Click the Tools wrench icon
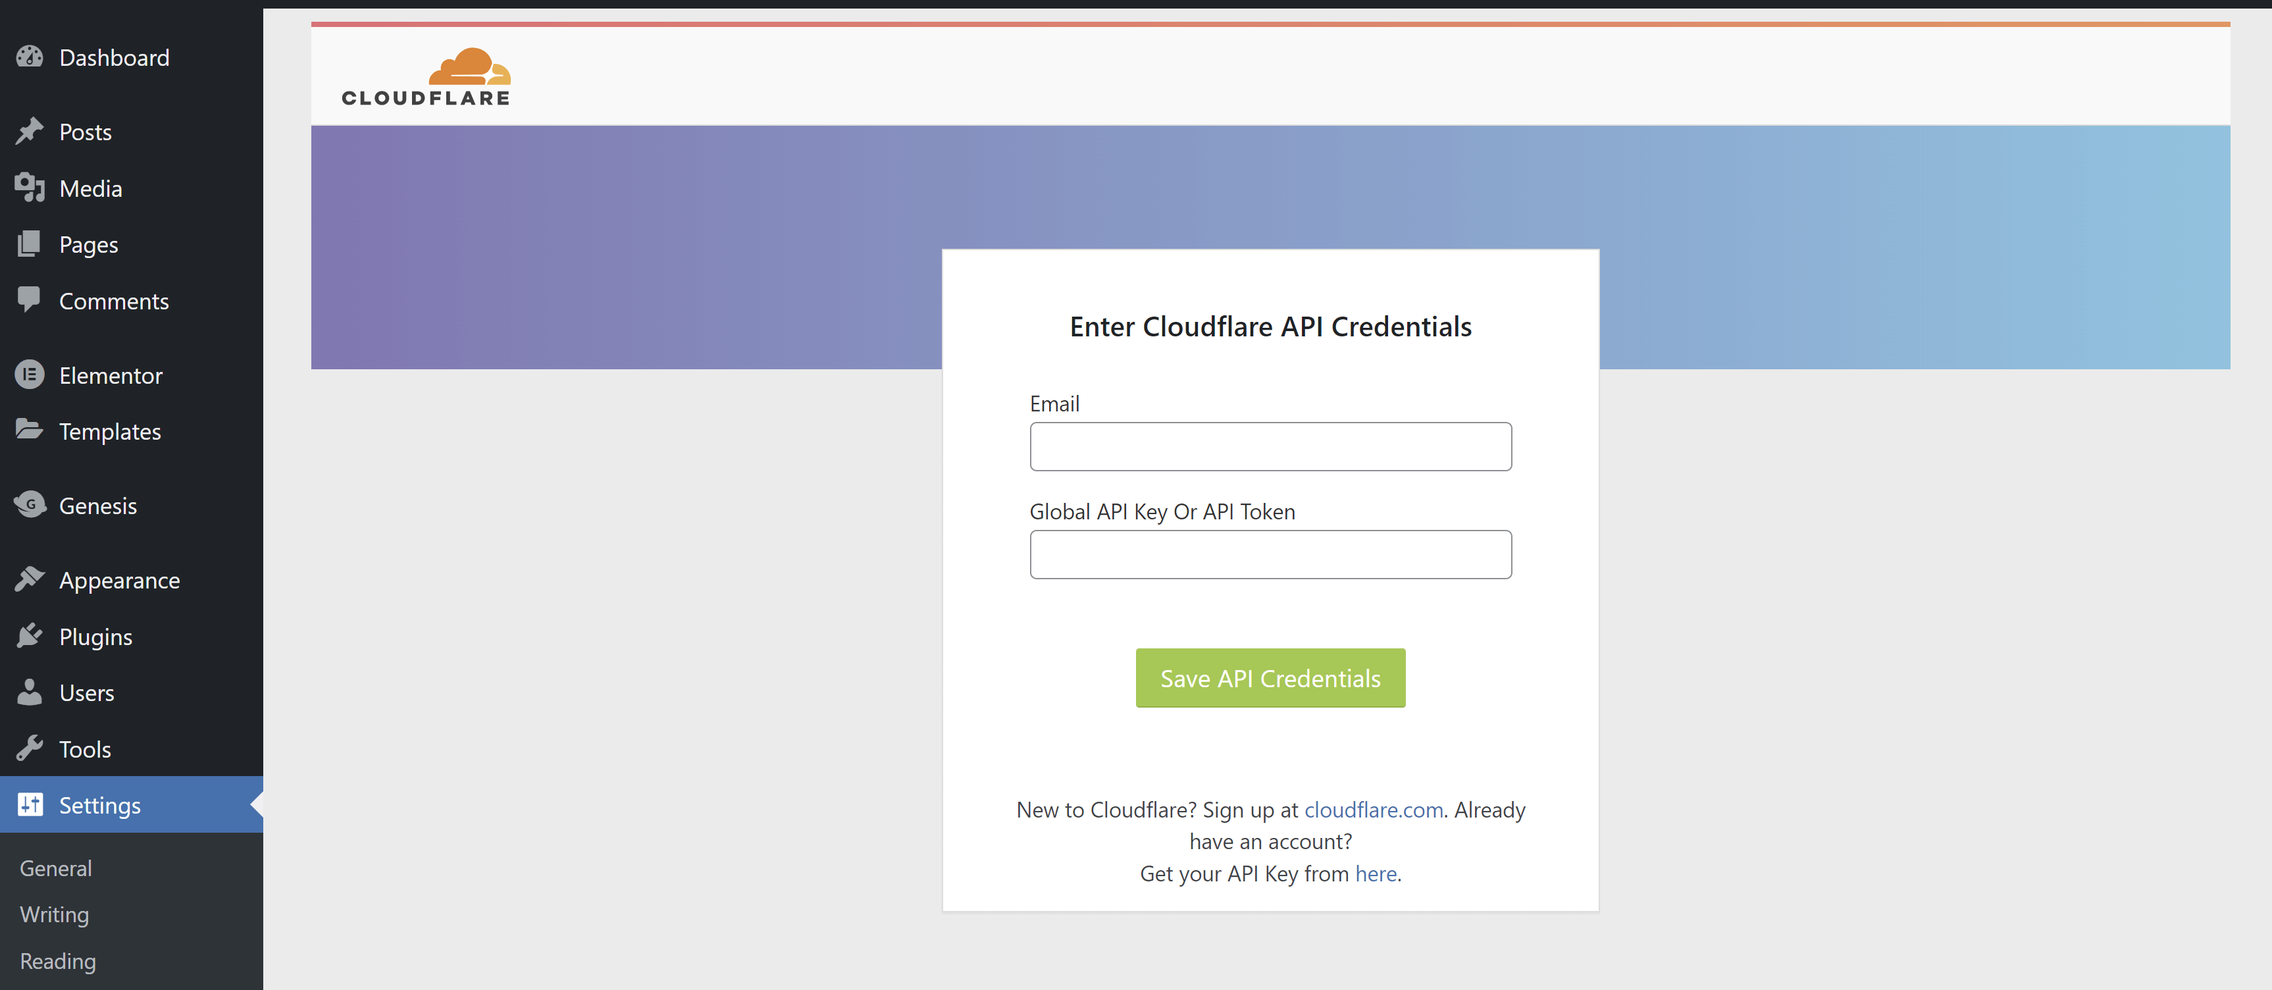The image size is (2272, 990). point(29,748)
